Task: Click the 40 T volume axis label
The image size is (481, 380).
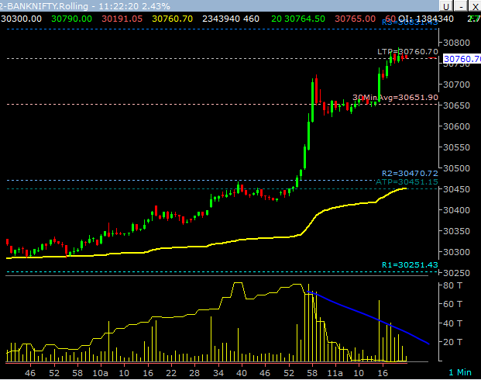Action: pyautogui.click(x=452, y=323)
